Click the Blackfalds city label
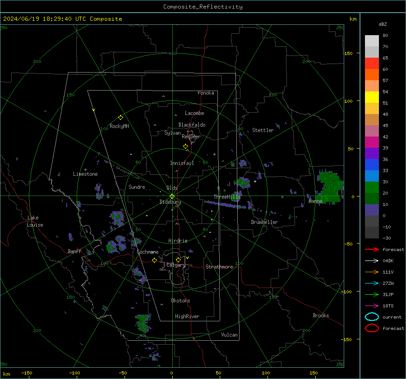The image size is (406, 379). 192,125
